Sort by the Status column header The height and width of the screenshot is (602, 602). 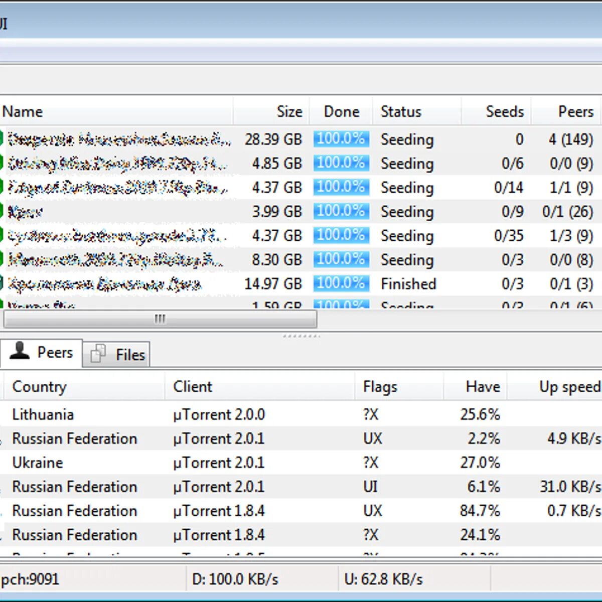[417, 111]
